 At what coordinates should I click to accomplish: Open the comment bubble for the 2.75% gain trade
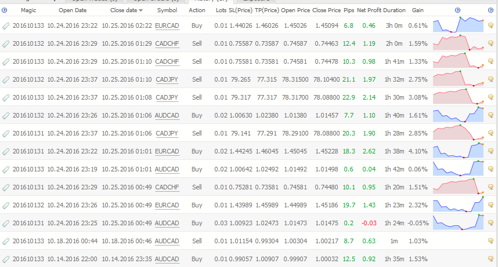(x=490, y=79)
